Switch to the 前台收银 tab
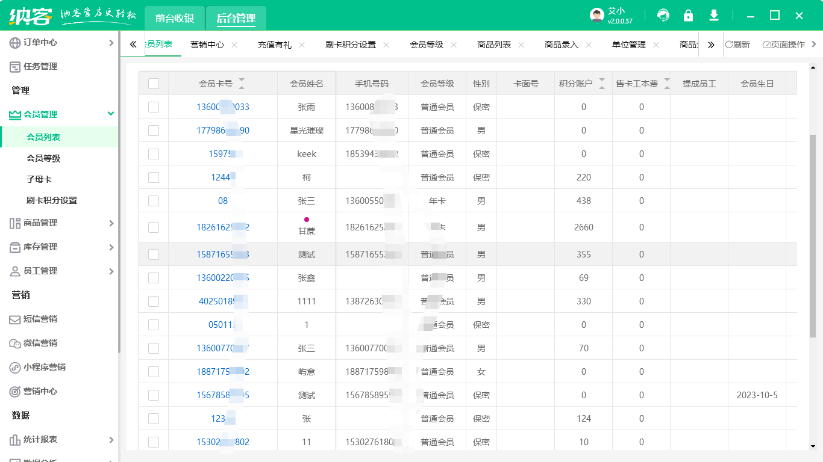Screen dimensions: 823x462 [175, 18]
